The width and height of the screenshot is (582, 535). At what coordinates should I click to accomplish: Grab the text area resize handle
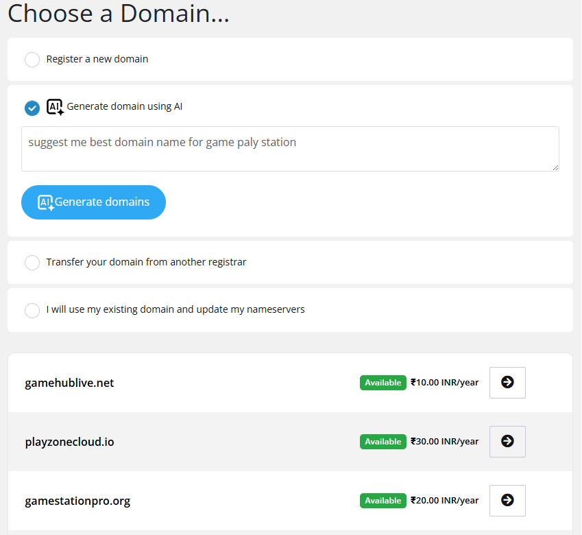coord(555,167)
